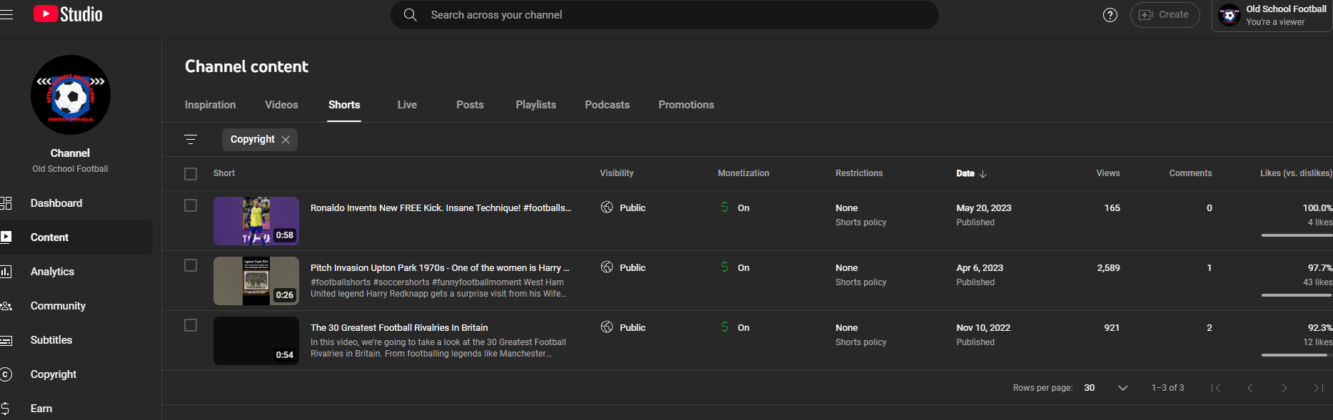Open the hamburger navigation menu

(x=6, y=14)
